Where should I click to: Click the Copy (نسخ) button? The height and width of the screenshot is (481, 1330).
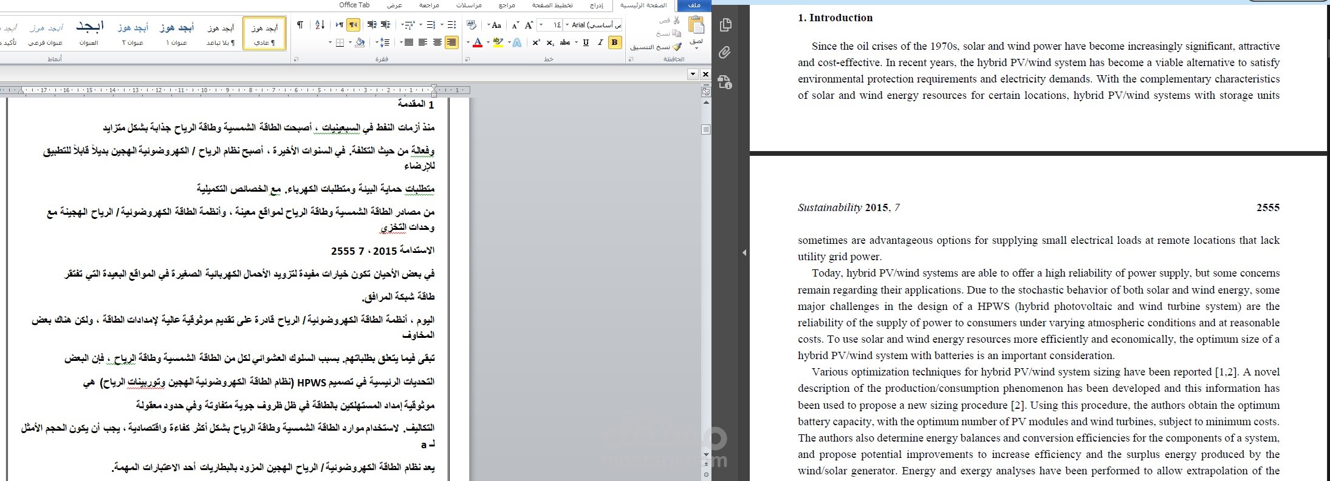click(669, 33)
